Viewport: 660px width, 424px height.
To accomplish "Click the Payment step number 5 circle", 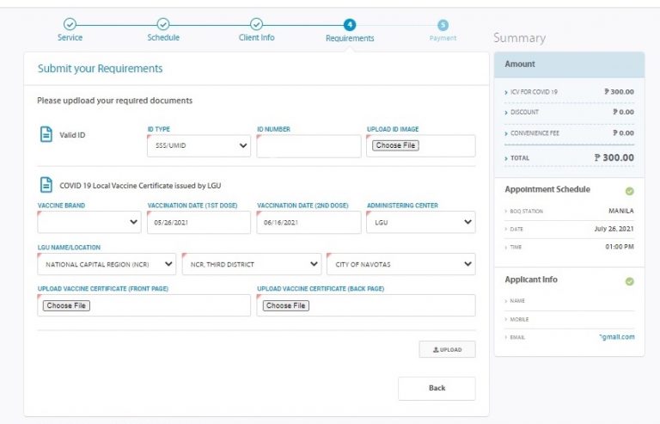I will pyautogui.click(x=443, y=25).
